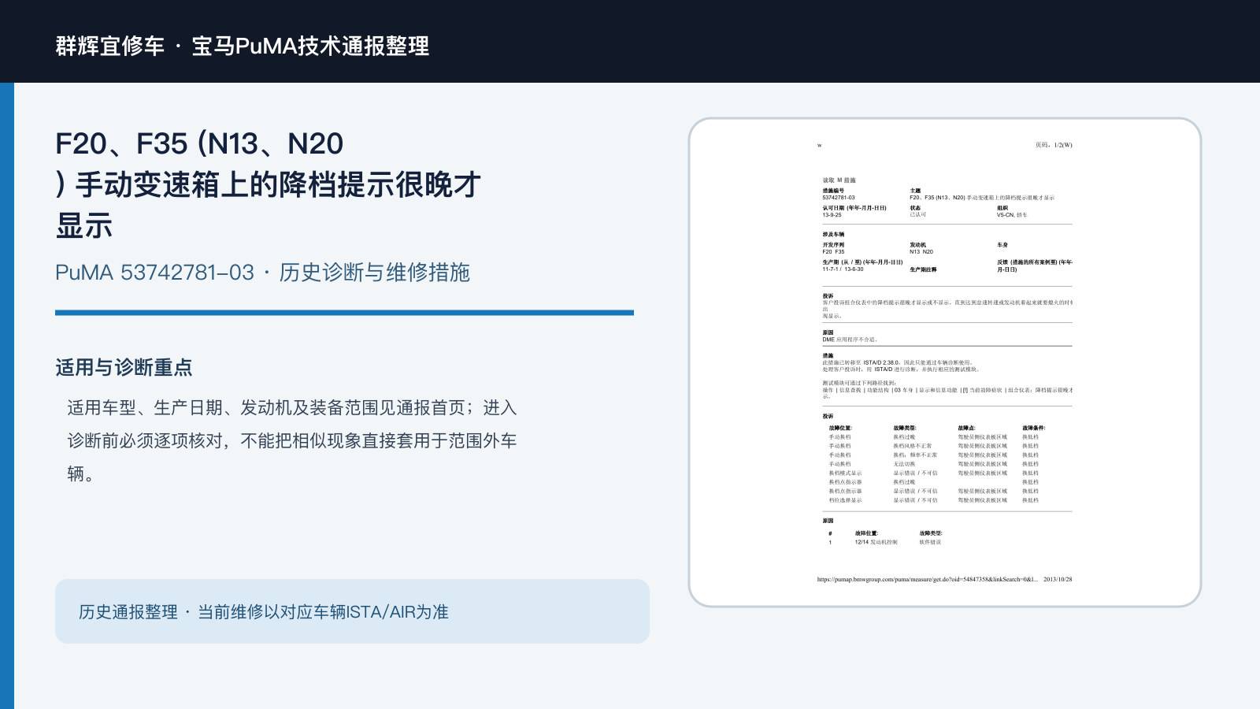The width and height of the screenshot is (1260, 709).
Task: Select the 适用与诊断重点 section heading
Action: [124, 367]
